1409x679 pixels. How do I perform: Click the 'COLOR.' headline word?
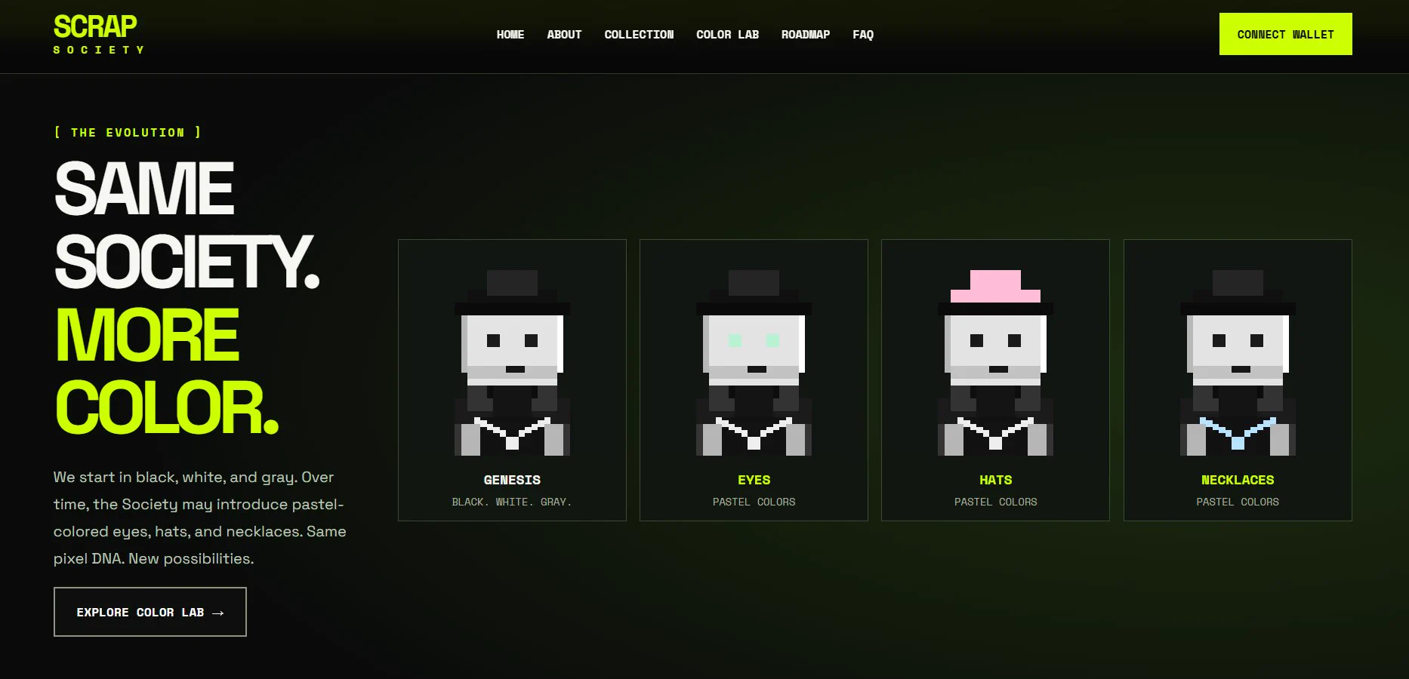point(167,408)
